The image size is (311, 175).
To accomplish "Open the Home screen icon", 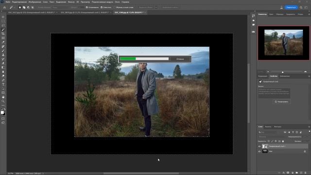I will 4,7.
